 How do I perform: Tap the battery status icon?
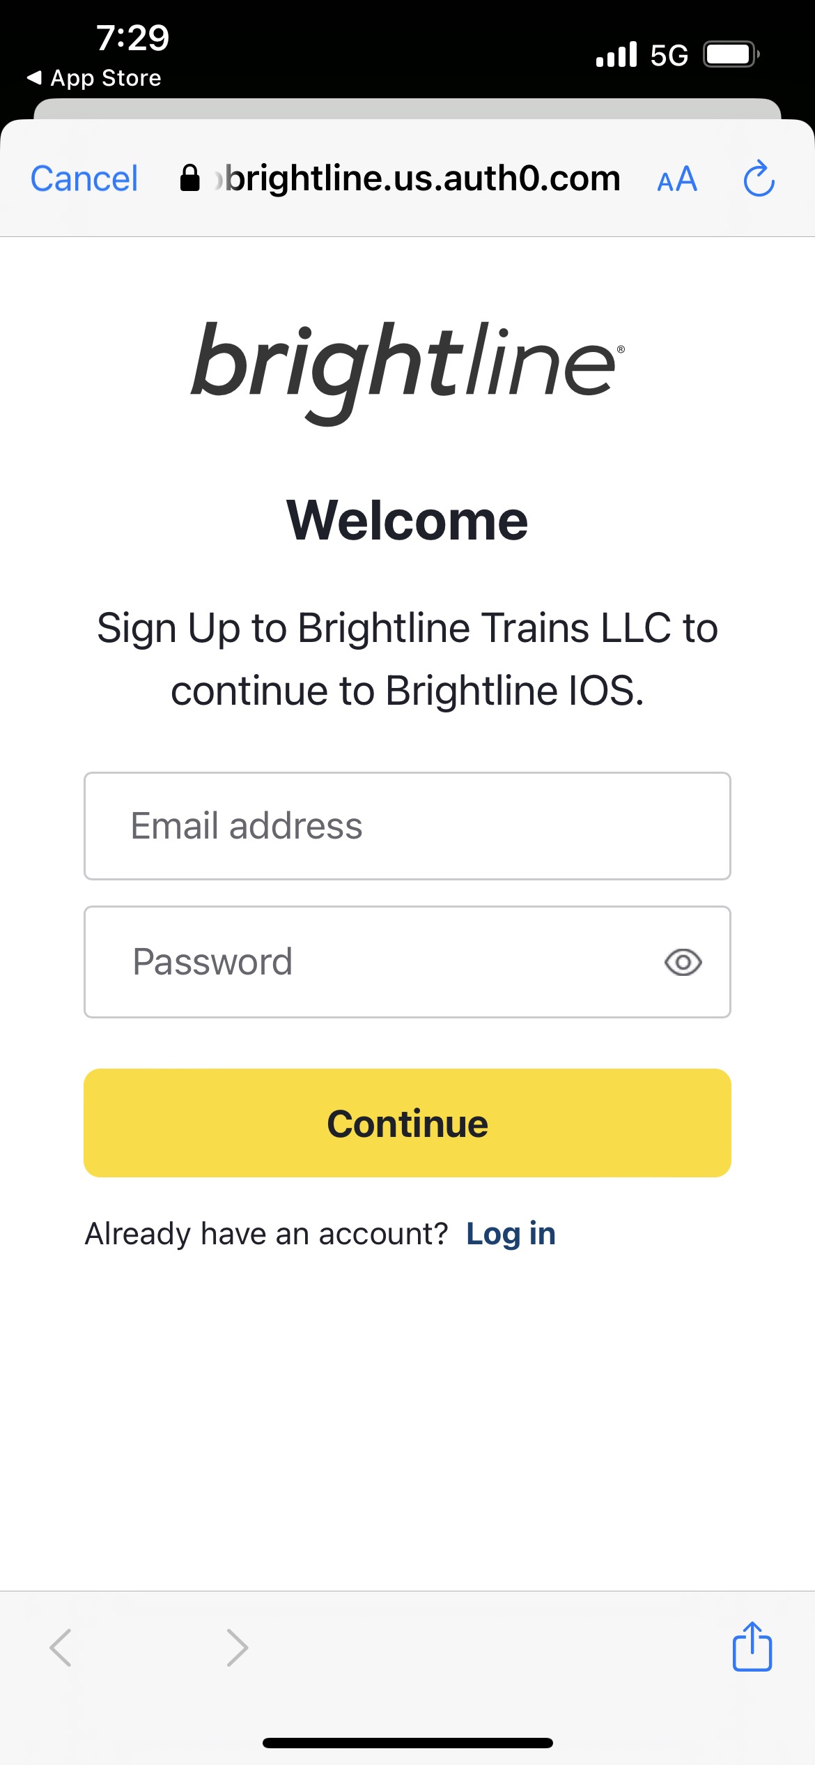tap(731, 54)
